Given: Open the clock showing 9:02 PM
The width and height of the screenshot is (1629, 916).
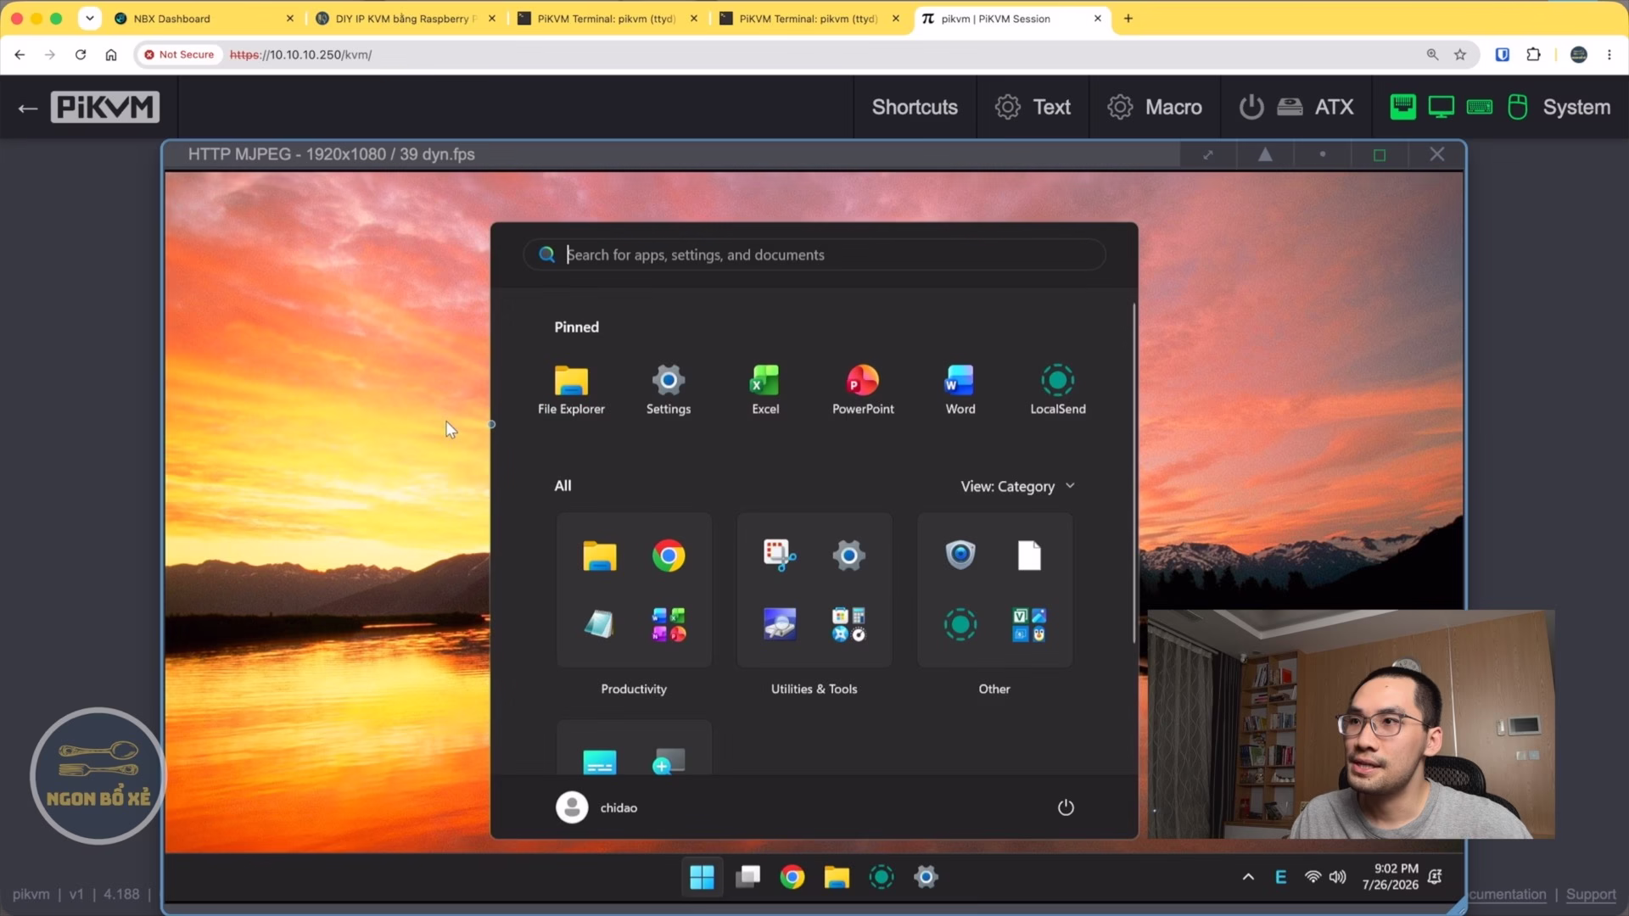Looking at the screenshot, I should point(1391,877).
